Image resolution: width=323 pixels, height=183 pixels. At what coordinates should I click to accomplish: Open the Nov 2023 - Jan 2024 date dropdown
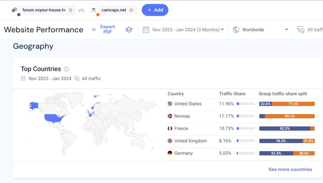(186, 30)
